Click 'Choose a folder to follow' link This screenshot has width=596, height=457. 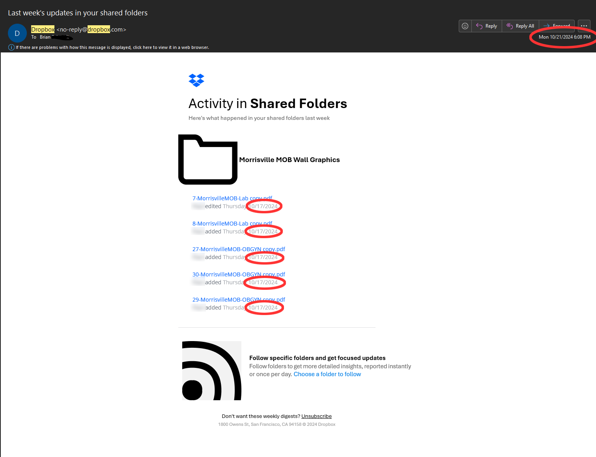[327, 374]
